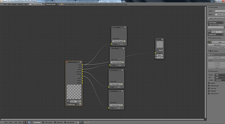Click preview sphere icon on the Project\Diffuse File Output node
225x124 pixels.
[124, 48]
